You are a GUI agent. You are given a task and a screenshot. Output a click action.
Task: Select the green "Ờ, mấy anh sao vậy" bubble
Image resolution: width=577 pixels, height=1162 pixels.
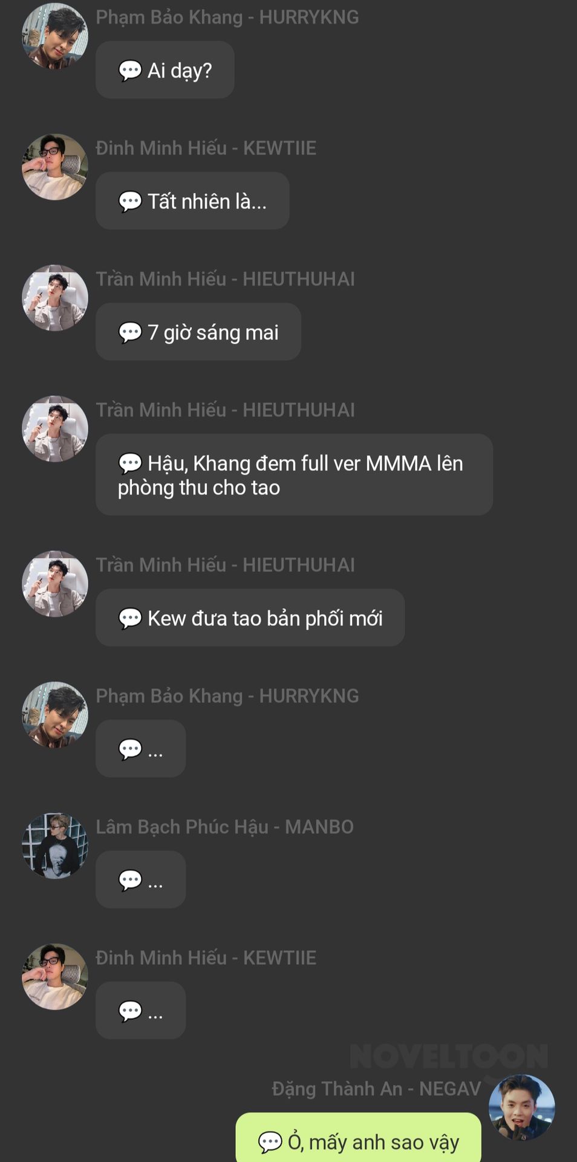pos(358,1138)
